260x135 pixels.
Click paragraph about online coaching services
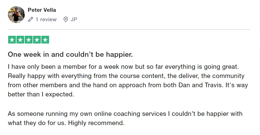coord(125,118)
